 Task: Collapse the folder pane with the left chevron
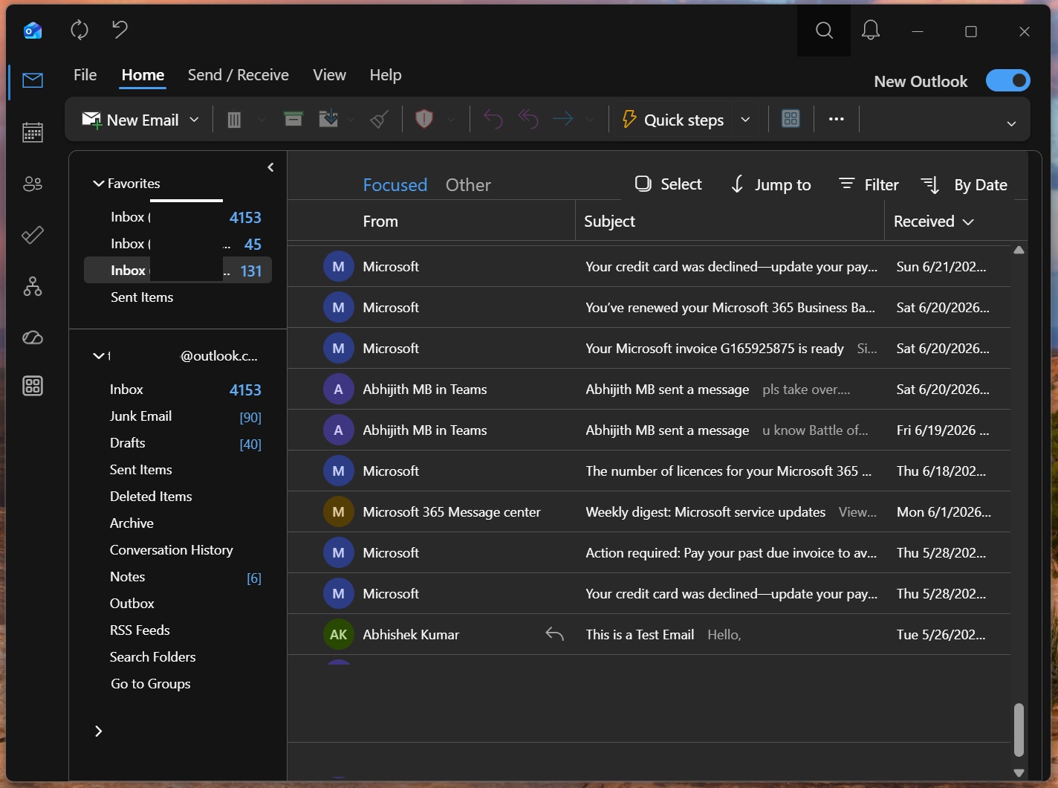coord(270,167)
